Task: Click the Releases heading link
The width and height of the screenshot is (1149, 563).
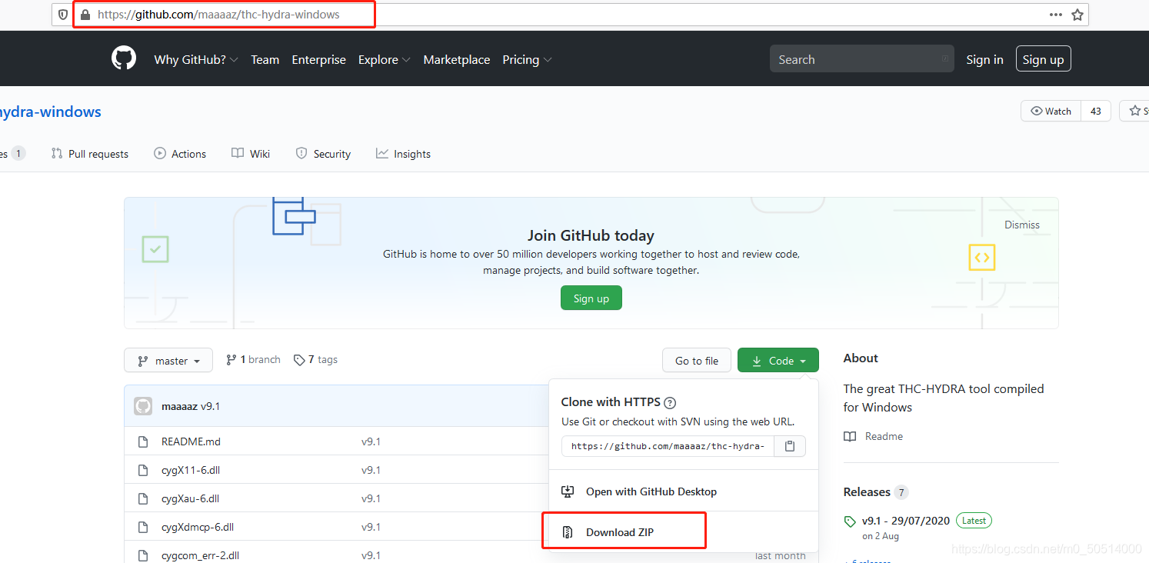Action: pos(867,491)
